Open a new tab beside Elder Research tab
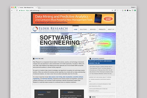This screenshot has width=147, height=98. pyautogui.click(x=39, y=8)
